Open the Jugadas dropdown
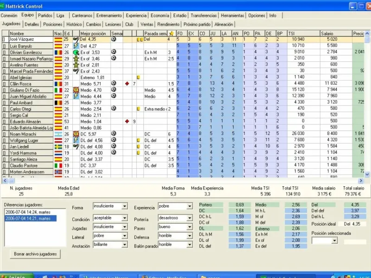This screenshot has width=371, height=278. coord(124,227)
